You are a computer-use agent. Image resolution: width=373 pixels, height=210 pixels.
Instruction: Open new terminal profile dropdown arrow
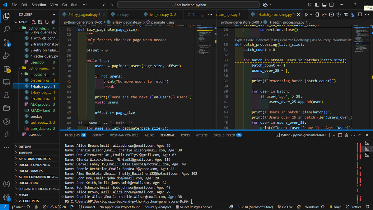click(334, 135)
